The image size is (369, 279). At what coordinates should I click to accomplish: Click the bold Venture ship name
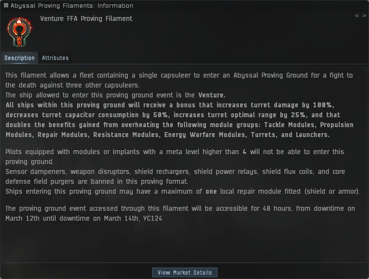pos(211,95)
